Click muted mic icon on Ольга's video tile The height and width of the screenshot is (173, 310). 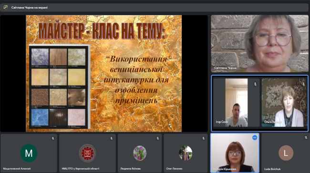click(303, 84)
